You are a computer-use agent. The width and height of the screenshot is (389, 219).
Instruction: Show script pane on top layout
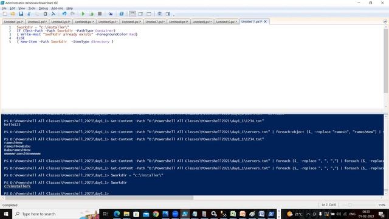tap(133, 14)
